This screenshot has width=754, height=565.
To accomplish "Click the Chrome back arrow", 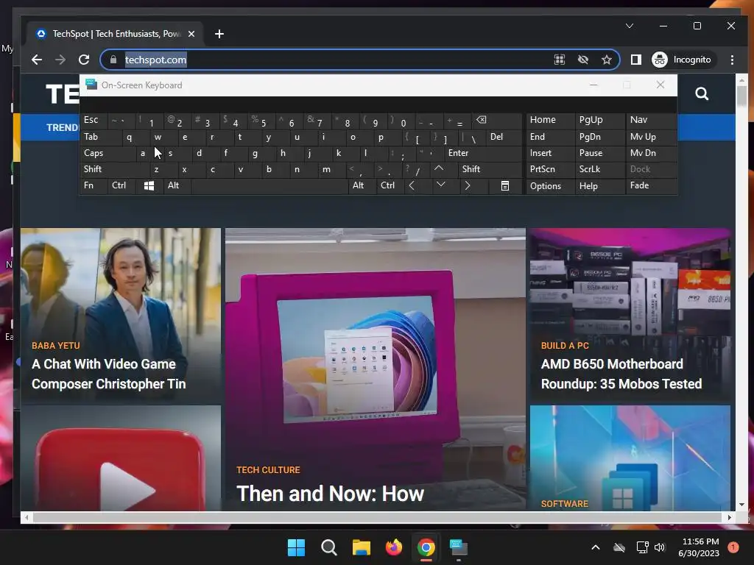I will pyautogui.click(x=37, y=60).
